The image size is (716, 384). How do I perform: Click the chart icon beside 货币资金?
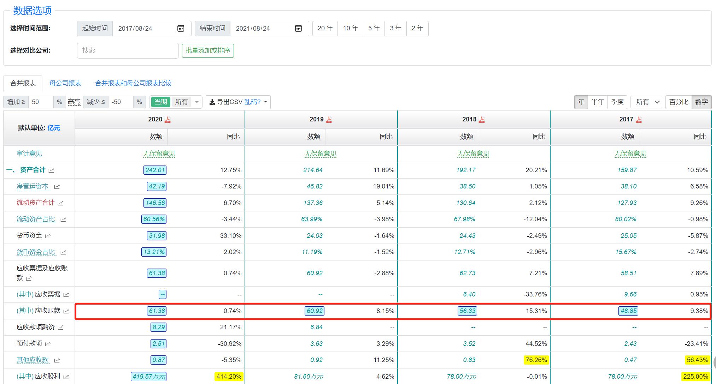48,236
